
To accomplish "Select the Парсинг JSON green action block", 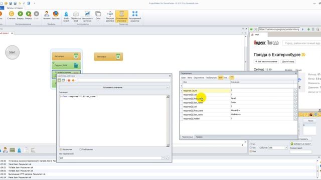I will (66, 65).
